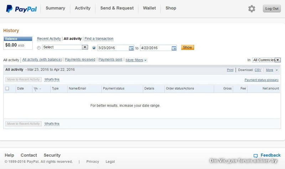This screenshot has height=169, width=285.
Task: Expand the More filters menu
Action: (x=136, y=60)
